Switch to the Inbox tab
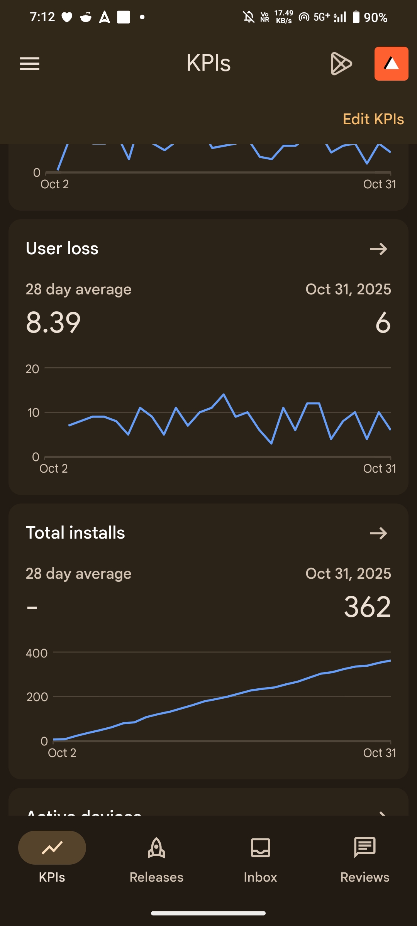 click(x=261, y=859)
